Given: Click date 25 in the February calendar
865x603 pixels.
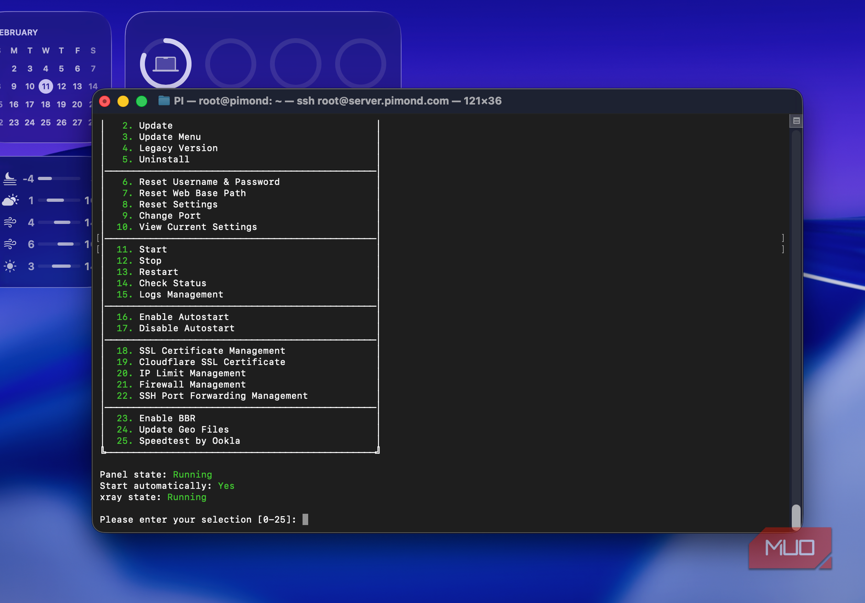Looking at the screenshot, I should pos(46,123).
